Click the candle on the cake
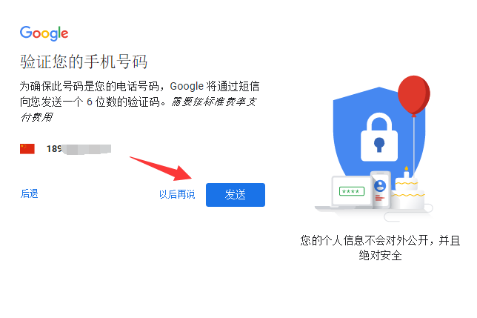 [406, 173]
